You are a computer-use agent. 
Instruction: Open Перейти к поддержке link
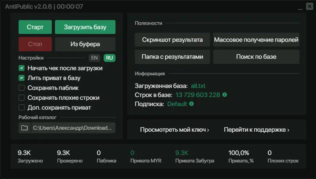point(257,130)
